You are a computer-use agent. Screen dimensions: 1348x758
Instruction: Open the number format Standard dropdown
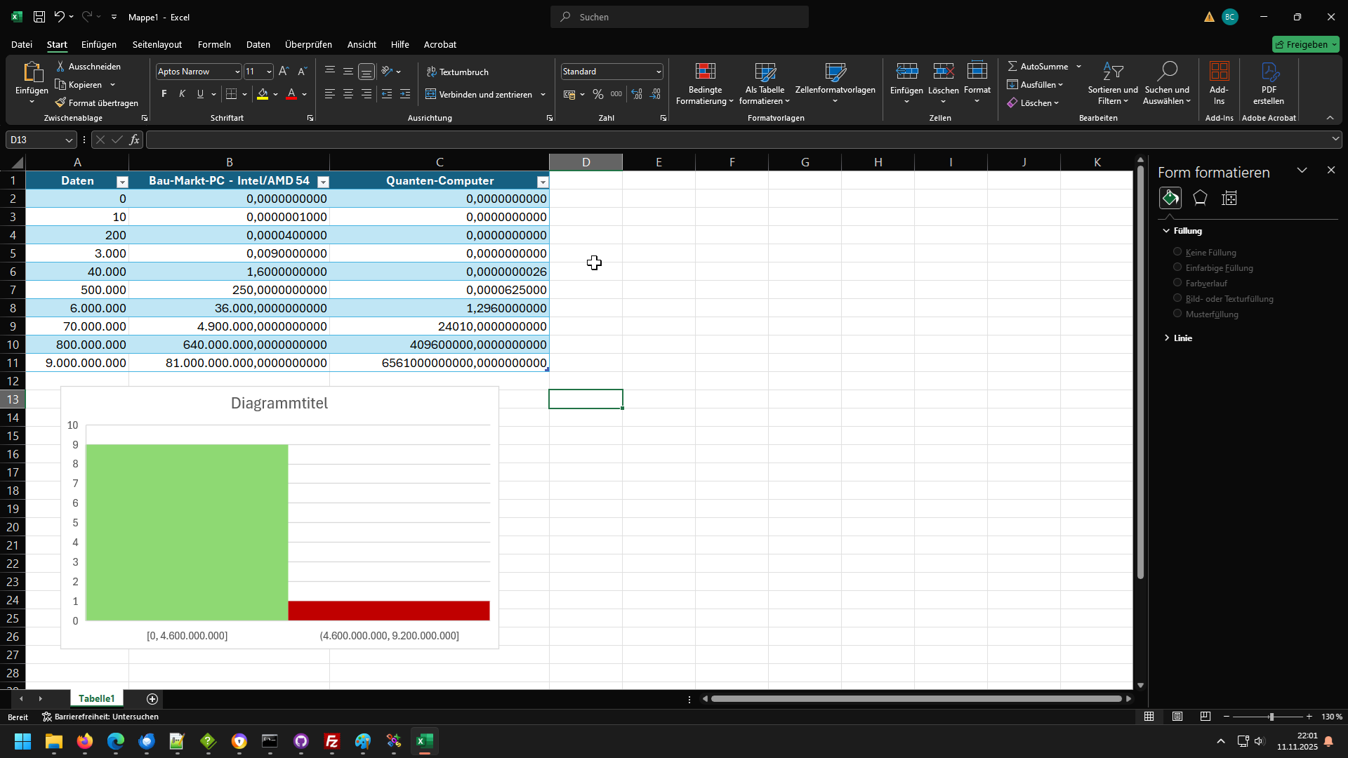[658, 72]
